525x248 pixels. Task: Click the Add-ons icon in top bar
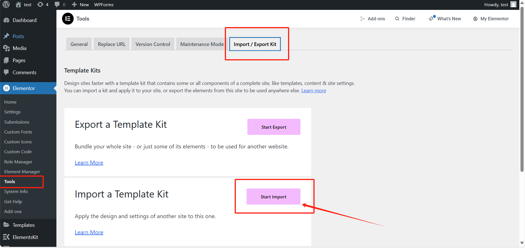click(363, 19)
